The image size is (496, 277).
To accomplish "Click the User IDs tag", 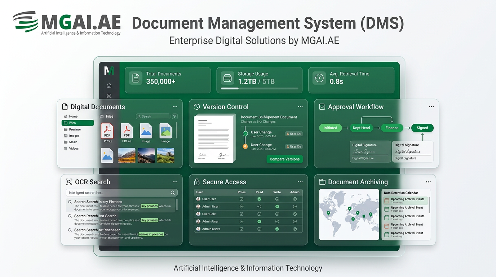I will (293, 134).
